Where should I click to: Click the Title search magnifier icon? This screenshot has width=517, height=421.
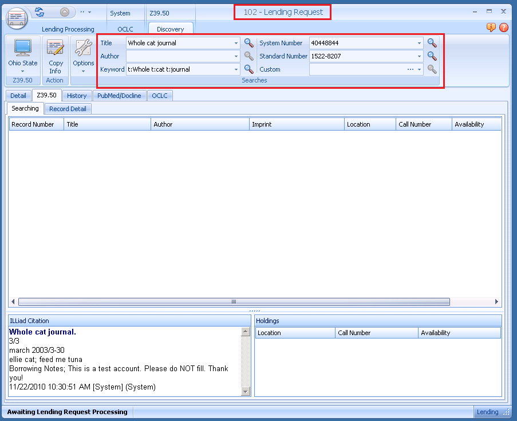tap(248, 43)
